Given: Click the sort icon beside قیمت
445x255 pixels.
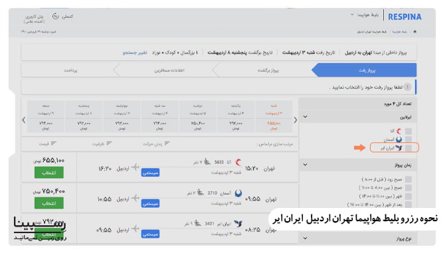Looking at the screenshot, I should [x=54, y=144].
